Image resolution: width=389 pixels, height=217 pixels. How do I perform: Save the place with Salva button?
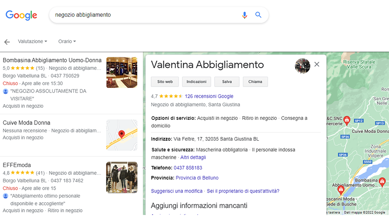[x=227, y=82]
